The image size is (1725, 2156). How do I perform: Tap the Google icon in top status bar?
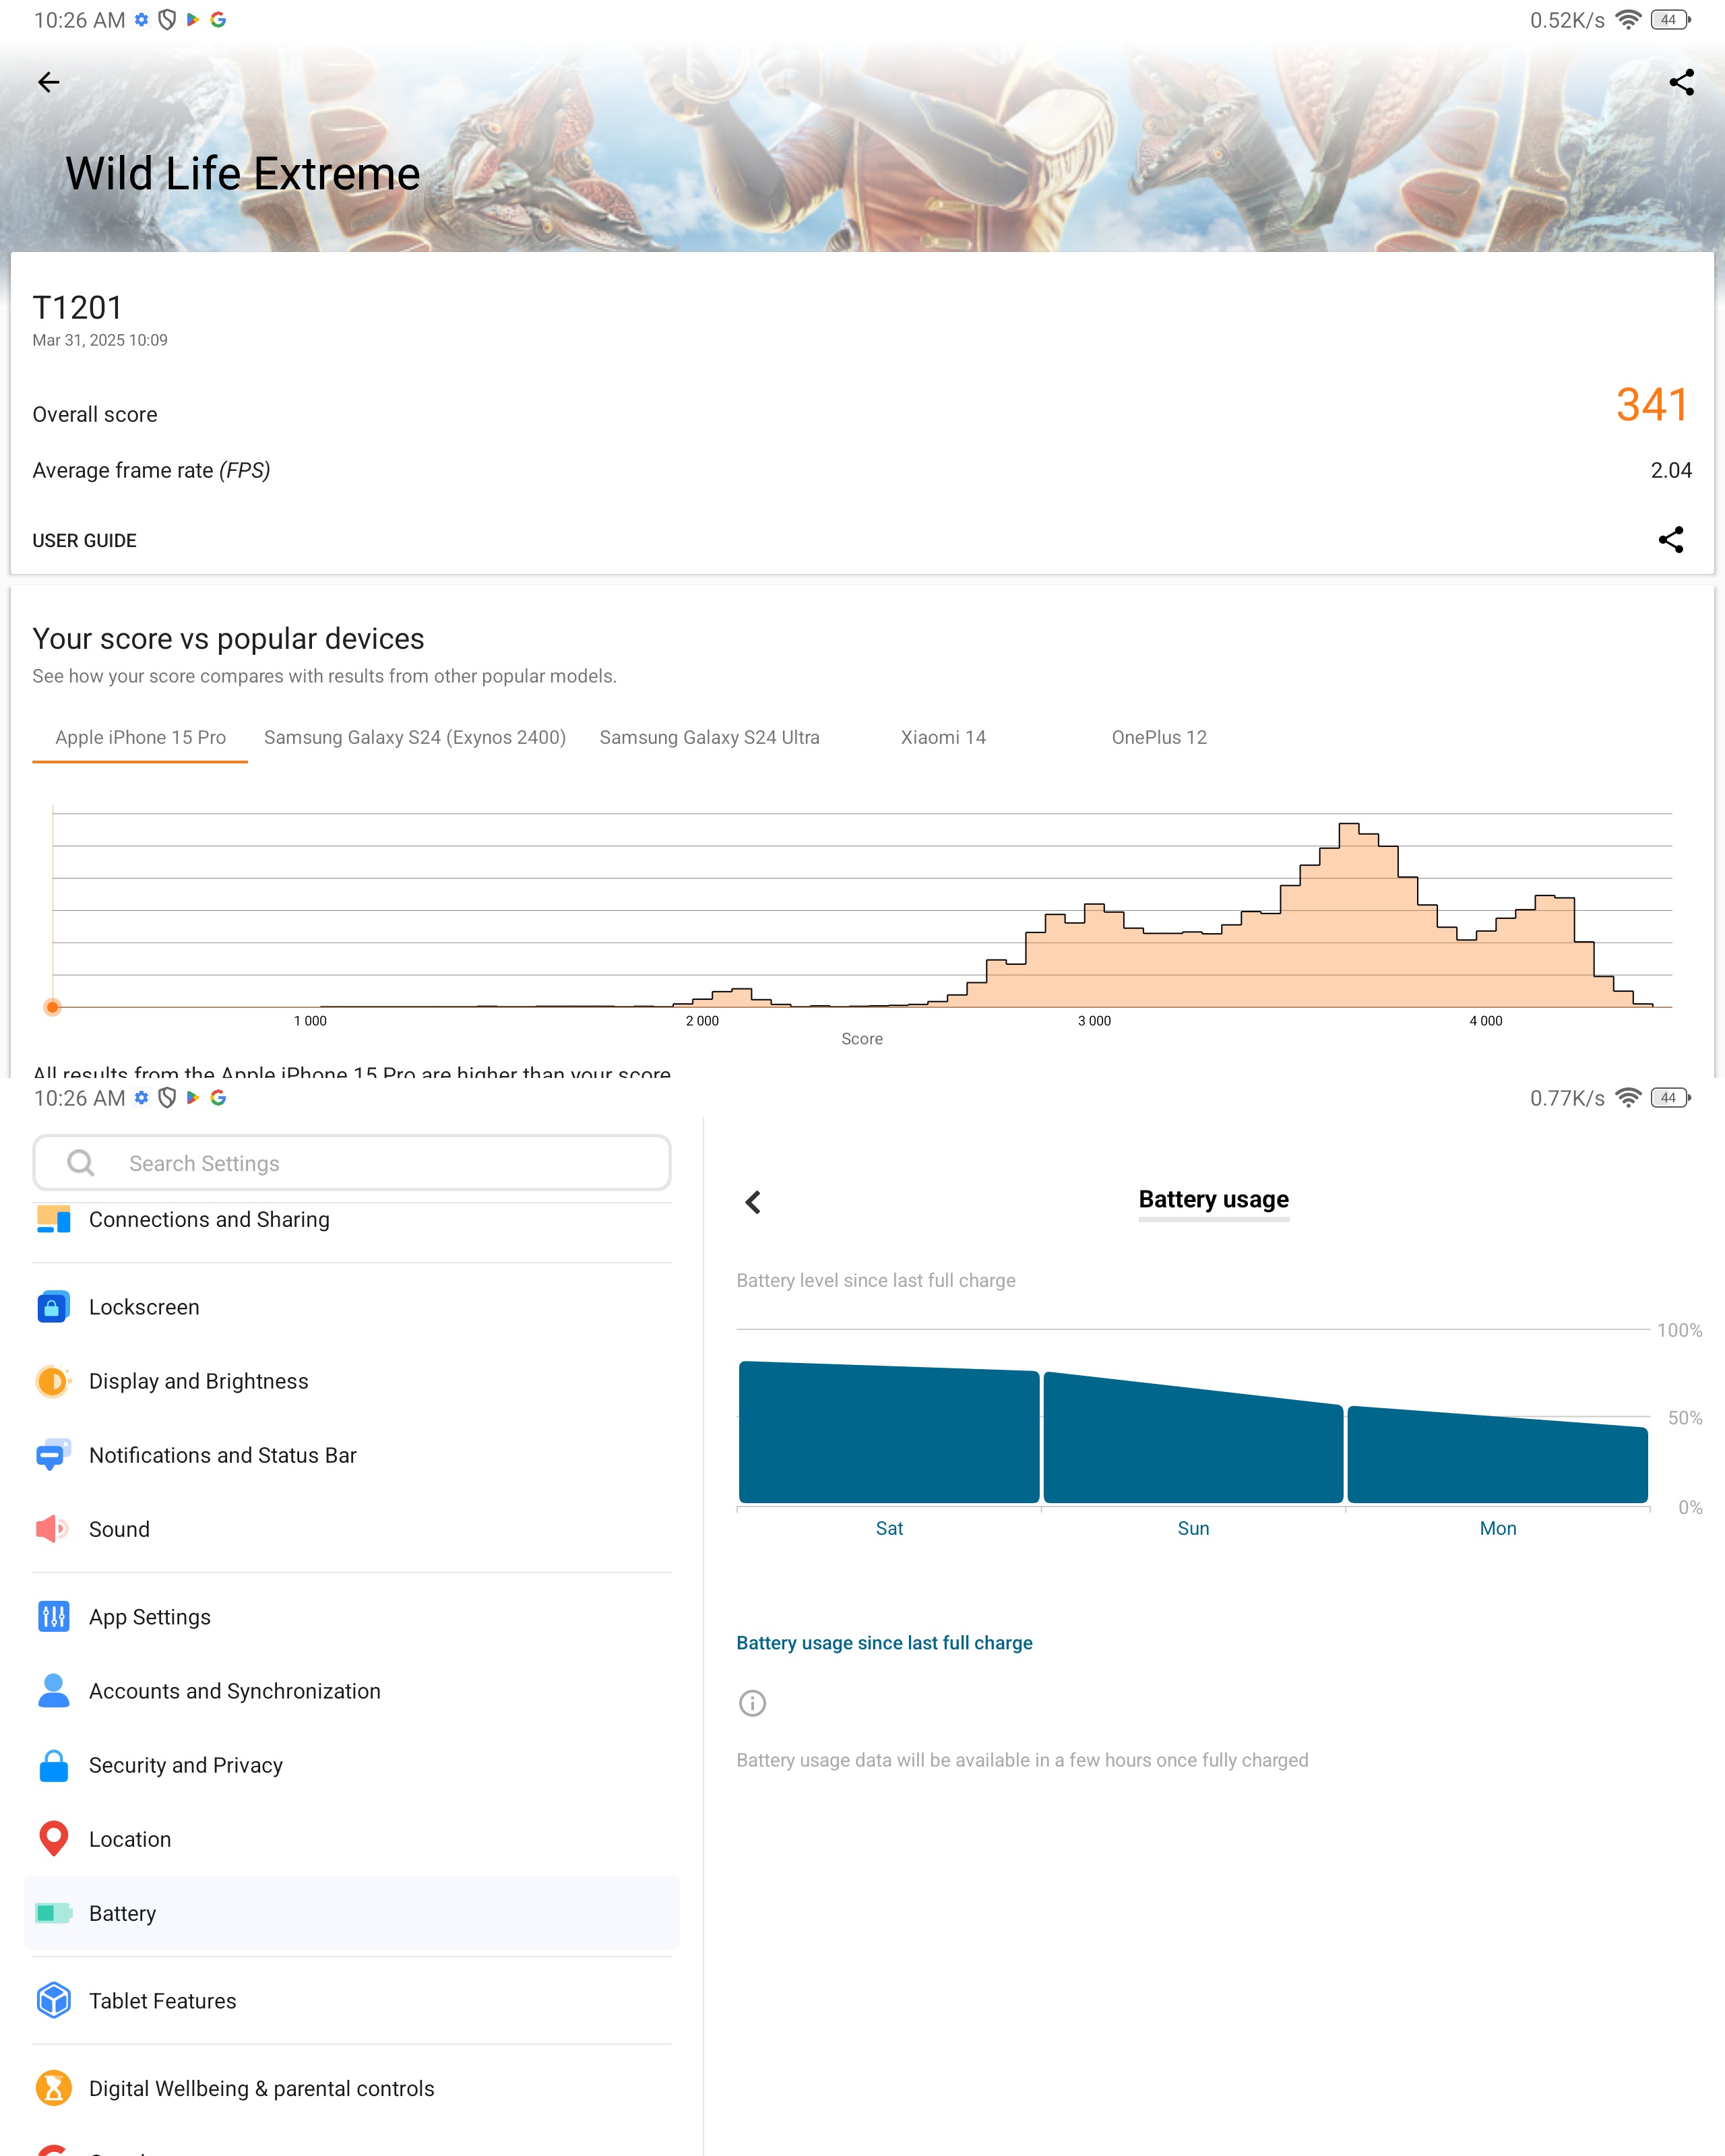[x=218, y=20]
